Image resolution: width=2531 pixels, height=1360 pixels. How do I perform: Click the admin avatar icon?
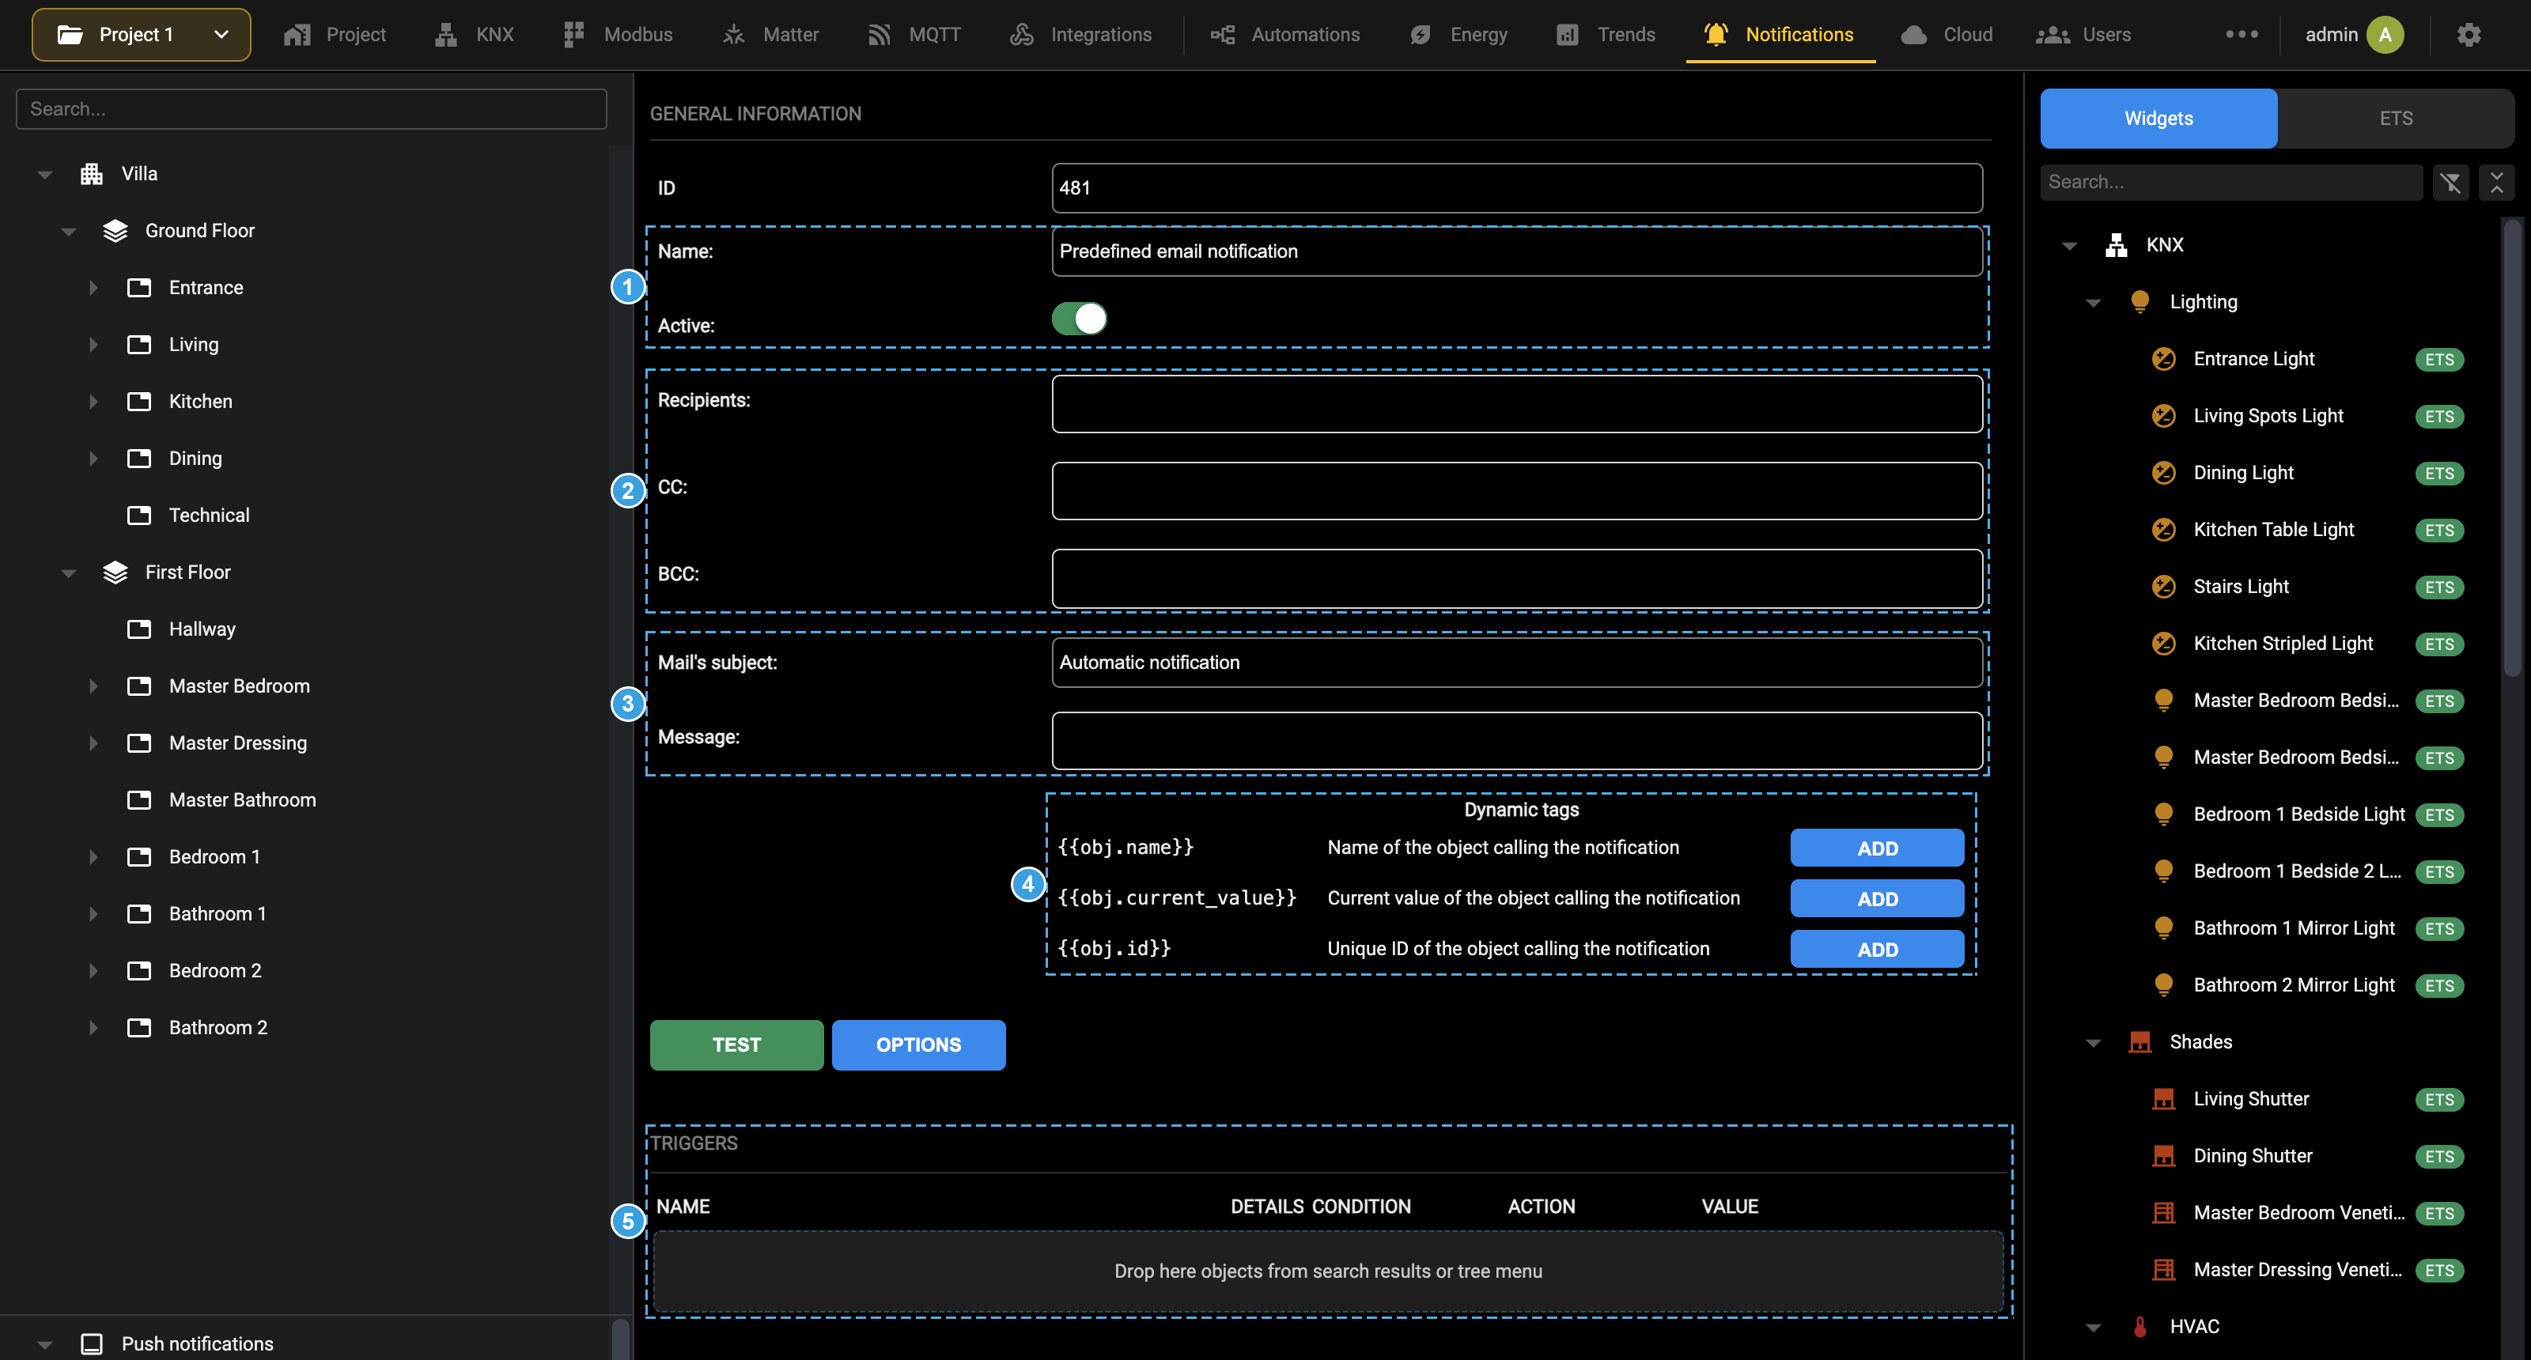(x=2385, y=34)
